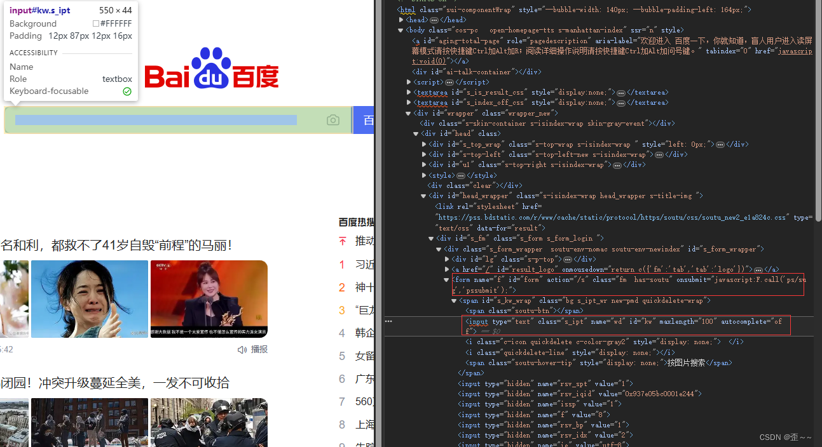The image size is (822, 447).
Task: Open the crying woman news thumbnail
Action: [x=90, y=298]
